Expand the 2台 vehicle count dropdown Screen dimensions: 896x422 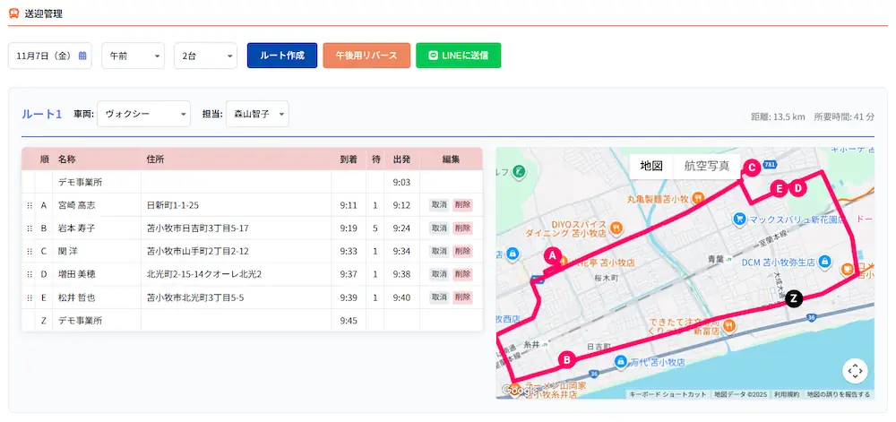205,56
